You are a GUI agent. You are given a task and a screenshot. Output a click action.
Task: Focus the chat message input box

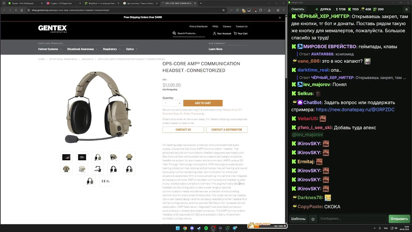[353, 219]
